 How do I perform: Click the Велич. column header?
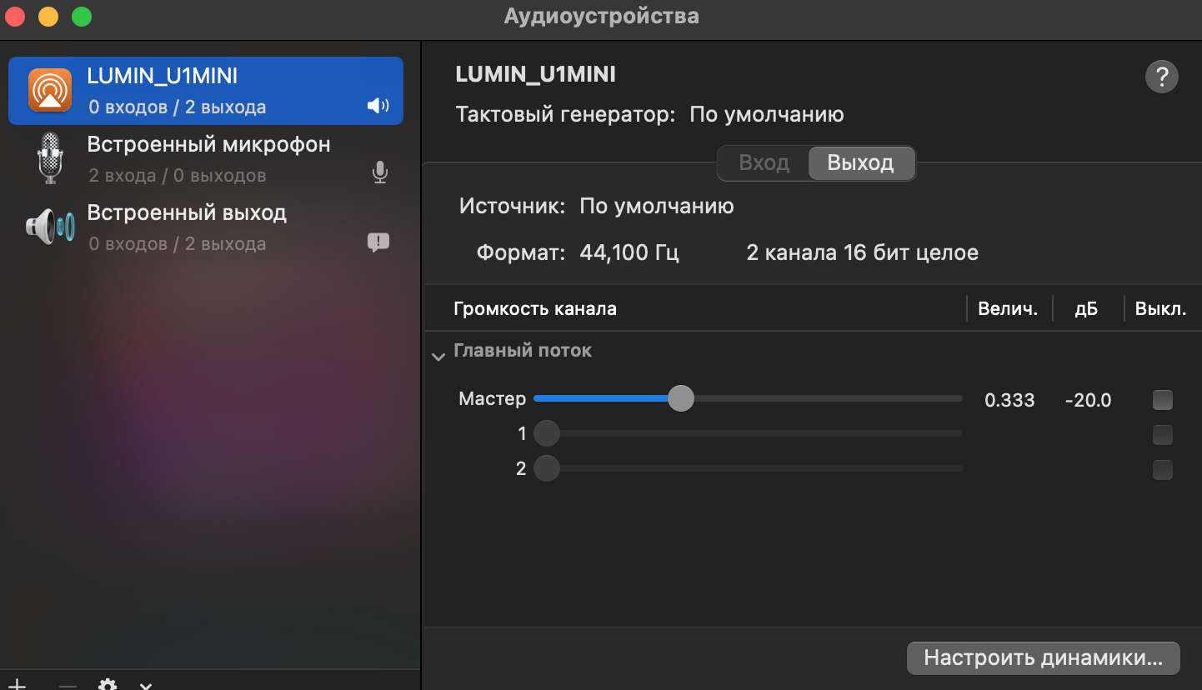(x=1008, y=309)
